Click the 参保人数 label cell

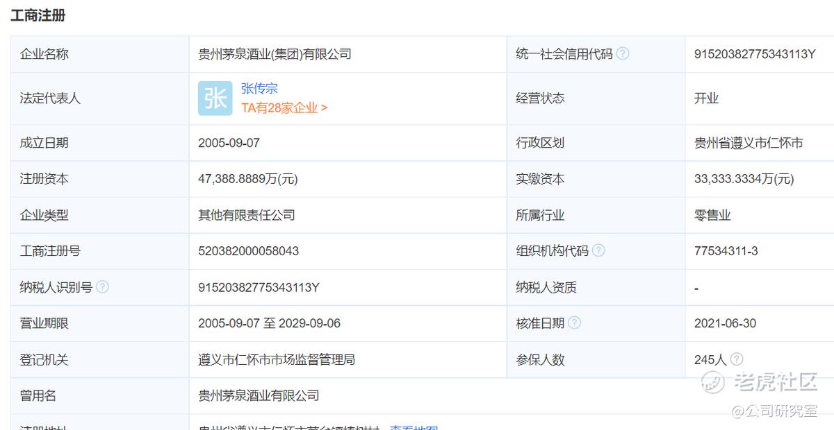click(596, 359)
